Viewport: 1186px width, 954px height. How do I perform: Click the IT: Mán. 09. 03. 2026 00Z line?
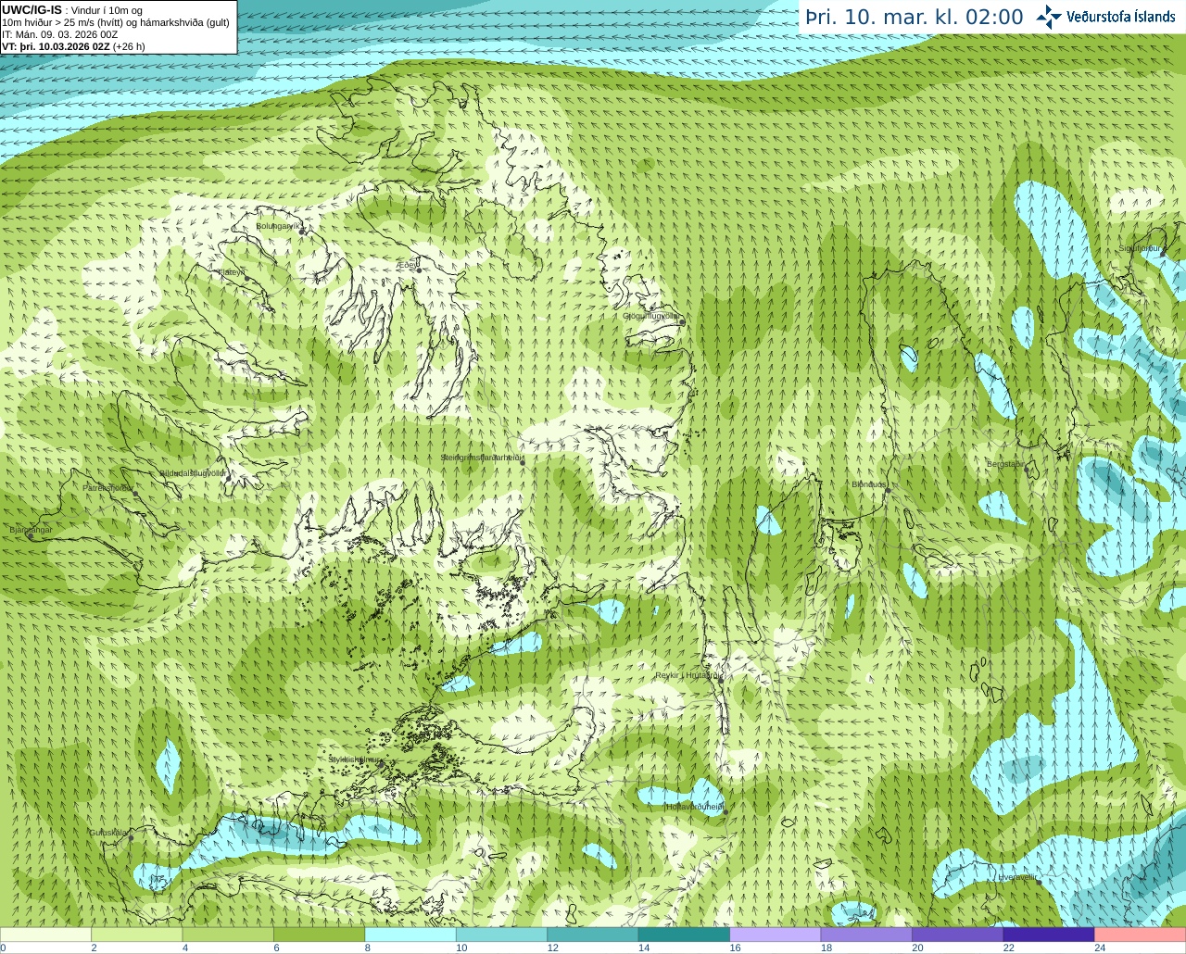[x=60, y=34]
